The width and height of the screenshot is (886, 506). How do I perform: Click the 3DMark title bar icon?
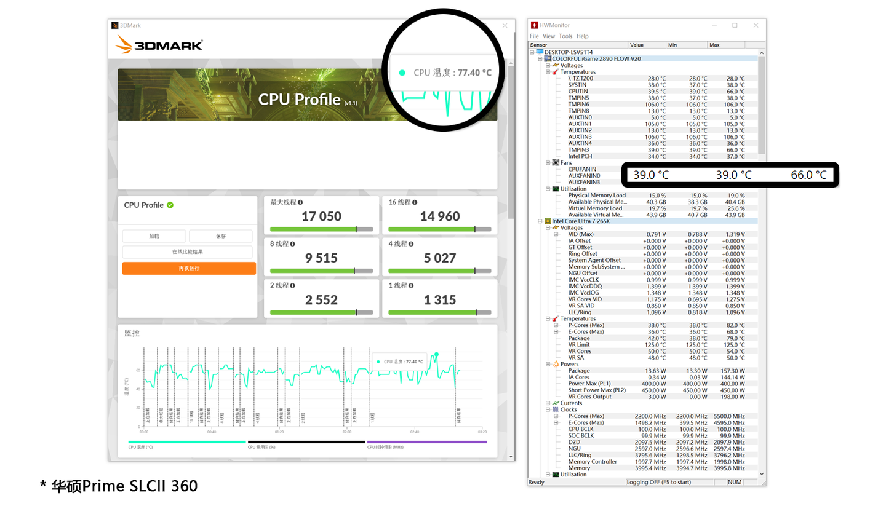[115, 25]
